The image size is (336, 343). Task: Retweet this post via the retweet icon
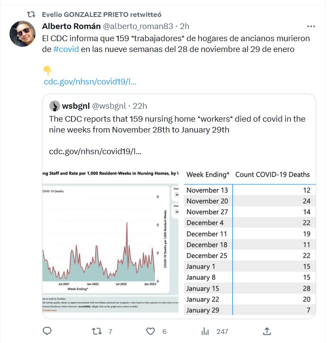pos(98,331)
